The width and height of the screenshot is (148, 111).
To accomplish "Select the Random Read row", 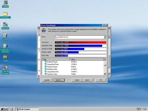I will click(x=73, y=67).
